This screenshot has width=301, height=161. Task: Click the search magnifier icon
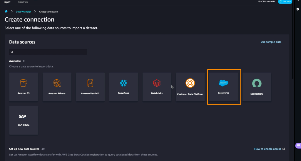[x=12, y=52]
